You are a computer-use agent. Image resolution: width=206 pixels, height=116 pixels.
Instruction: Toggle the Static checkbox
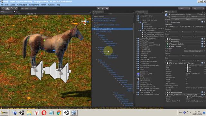pyautogui.click(x=198, y=14)
